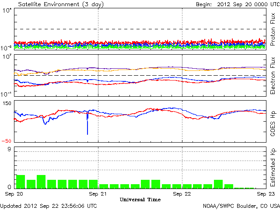Click the first green Kp bar of Sep 20
Image resolution: width=280 pixels, height=210 pixels.
[x=21, y=182]
